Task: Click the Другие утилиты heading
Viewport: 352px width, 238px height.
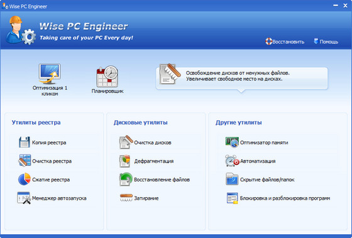Action: point(238,123)
